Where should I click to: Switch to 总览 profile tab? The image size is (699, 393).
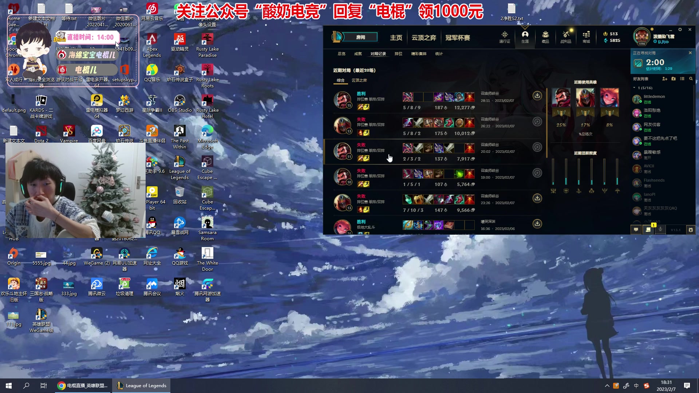341,53
